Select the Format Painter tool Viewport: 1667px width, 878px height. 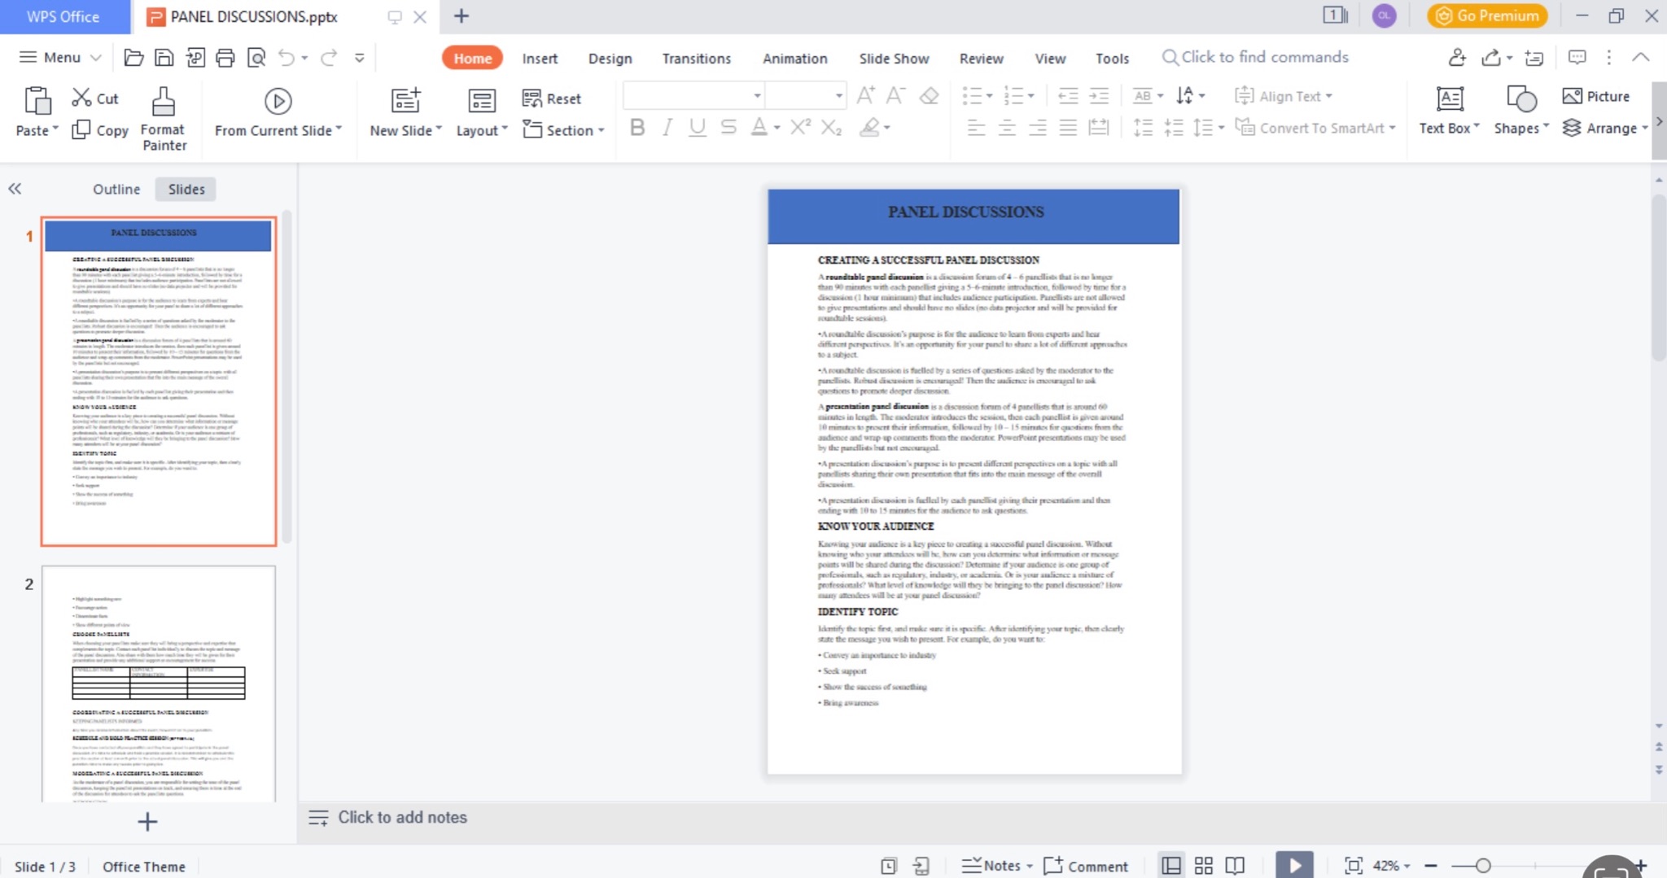pyautogui.click(x=163, y=118)
